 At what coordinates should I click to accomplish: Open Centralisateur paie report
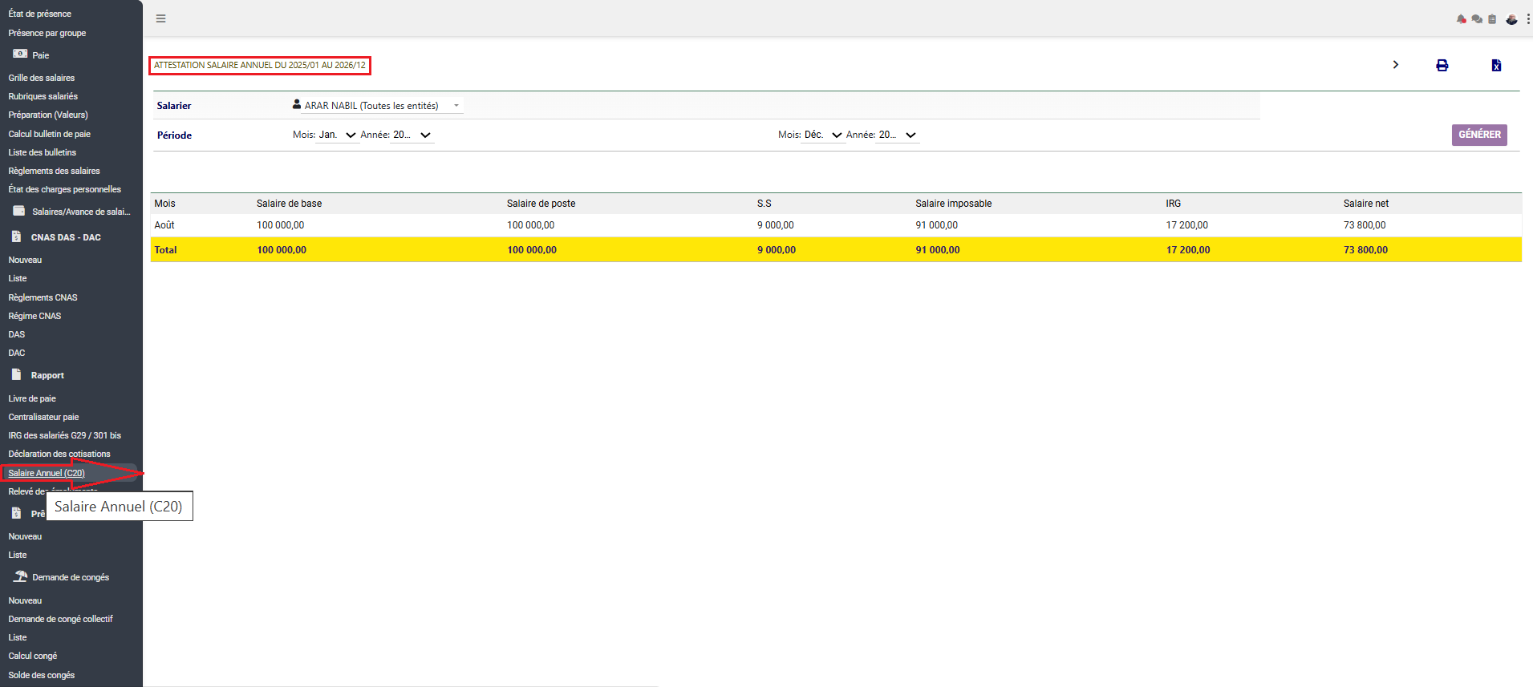tap(44, 417)
